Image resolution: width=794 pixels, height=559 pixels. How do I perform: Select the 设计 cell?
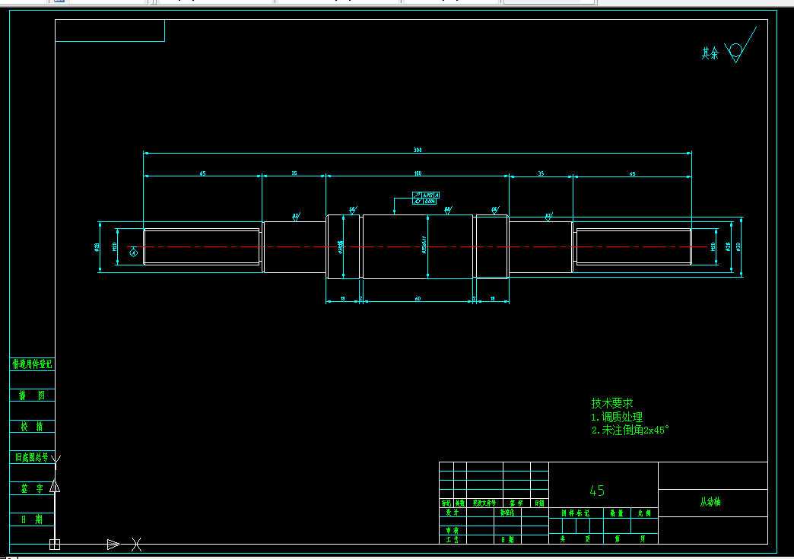click(453, 513)
